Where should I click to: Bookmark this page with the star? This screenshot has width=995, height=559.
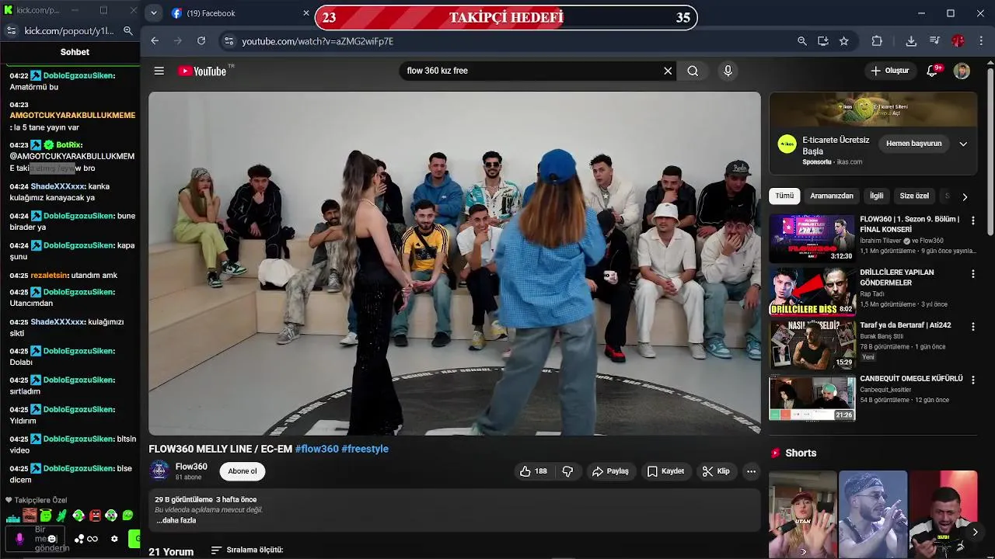pos(844,41)
